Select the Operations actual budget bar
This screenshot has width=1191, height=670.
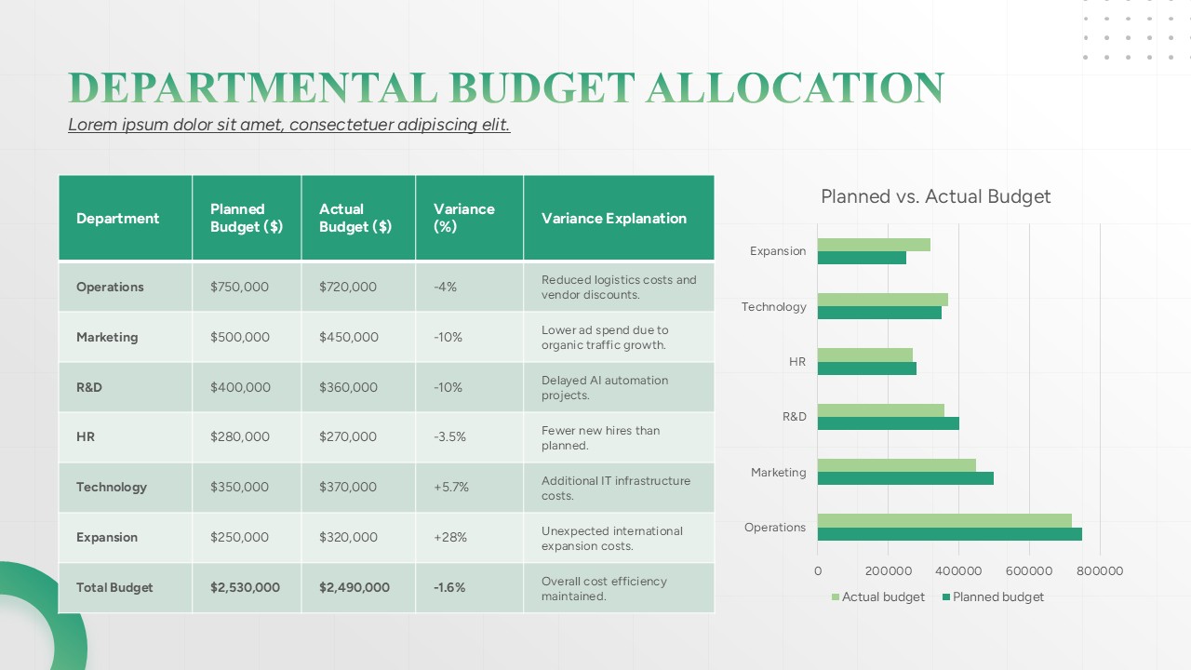[944, 521]
